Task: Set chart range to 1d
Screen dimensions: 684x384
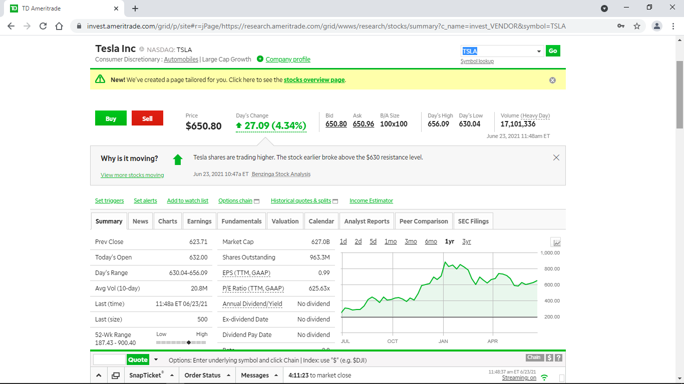Action: coord(343,241)
